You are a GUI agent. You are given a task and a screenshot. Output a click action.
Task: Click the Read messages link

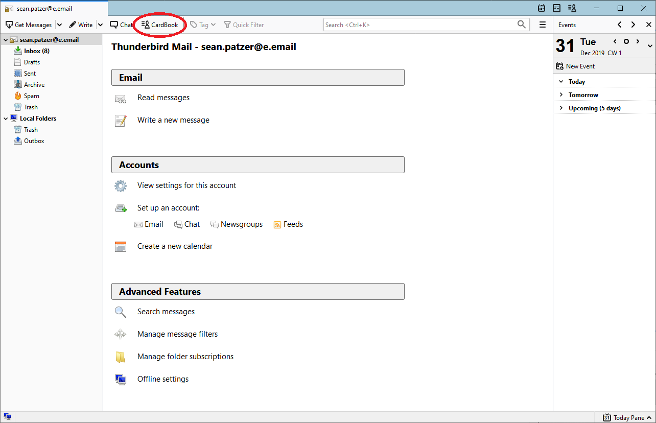[x=163, y=98]
